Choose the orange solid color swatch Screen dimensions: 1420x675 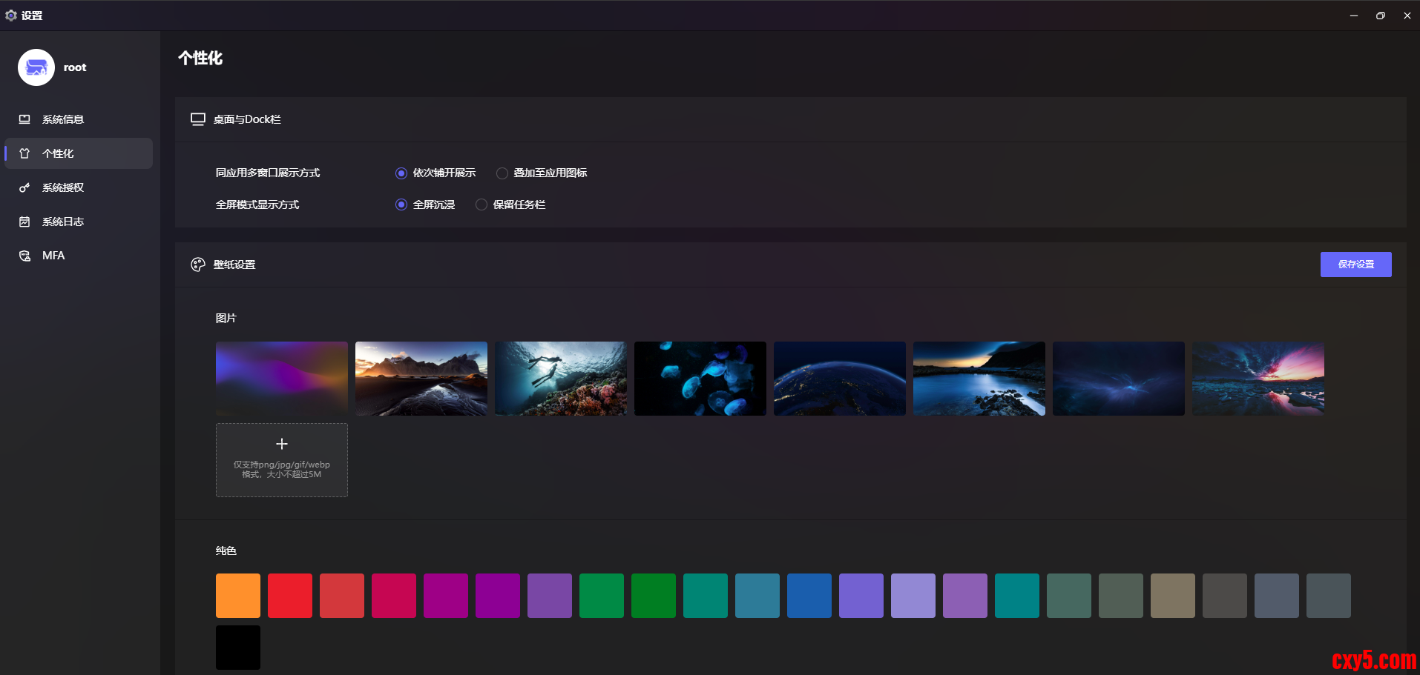[x=238, y=596]
